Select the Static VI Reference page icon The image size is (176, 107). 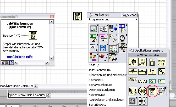tap(152, 62)
